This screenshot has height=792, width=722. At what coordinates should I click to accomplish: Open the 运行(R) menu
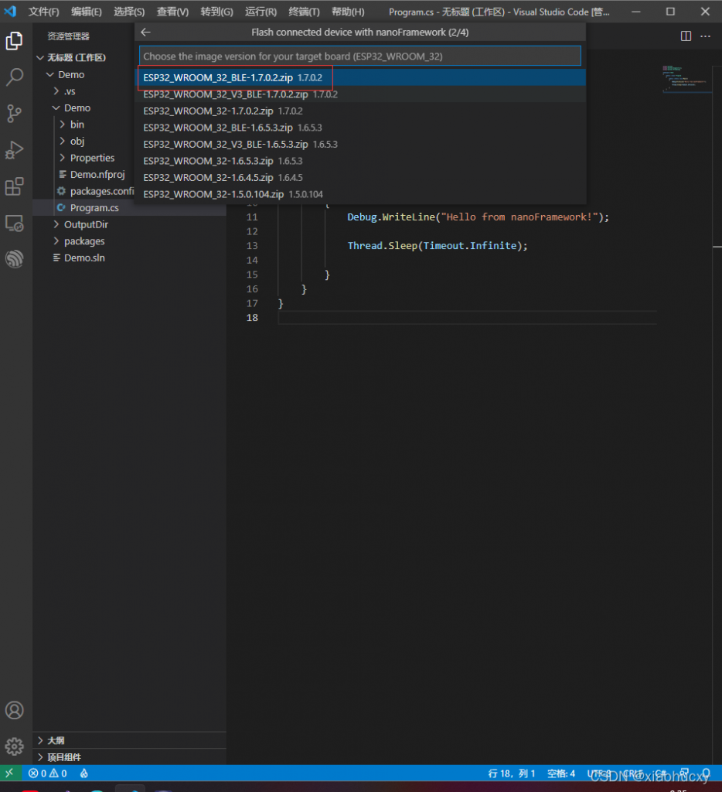click(261, 12)
